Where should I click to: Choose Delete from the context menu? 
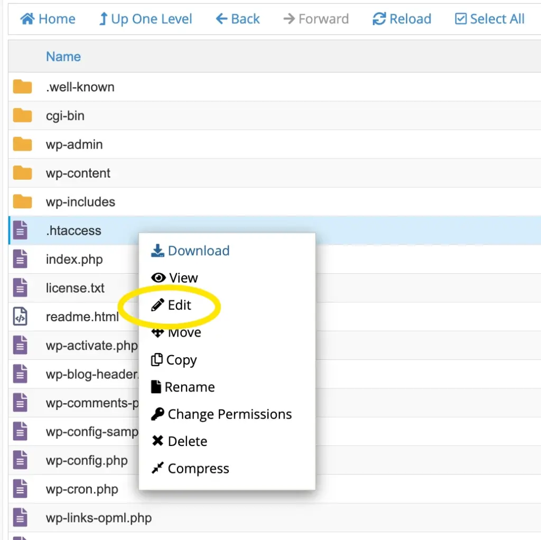(179, 441)
